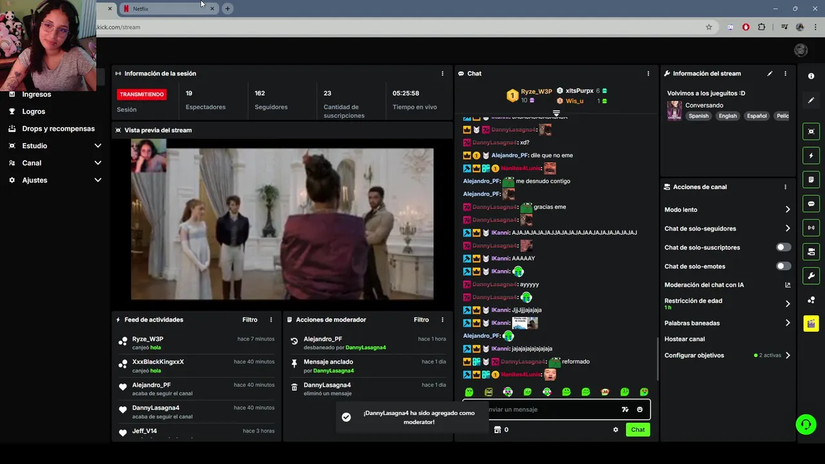Toggle the broadcast signal icon in sidebar
Viewport: 825px width, 464px height.
pyautogui.click(x=811, y=227)
